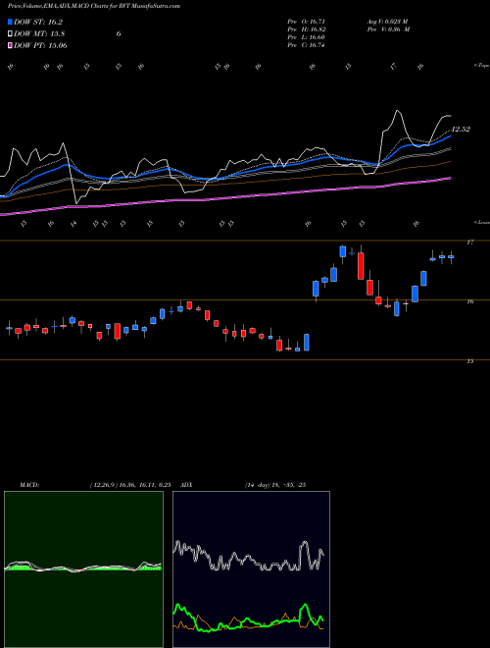Click the magenta DOW PT legend swatch
Screen dimensions: 490x648
tap(11, 45)
